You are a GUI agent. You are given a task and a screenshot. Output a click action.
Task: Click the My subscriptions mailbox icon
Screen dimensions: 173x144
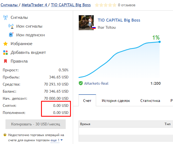11,35
